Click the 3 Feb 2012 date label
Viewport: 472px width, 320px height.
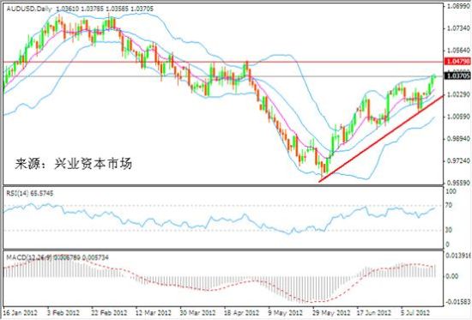click(x=63, y=312)
